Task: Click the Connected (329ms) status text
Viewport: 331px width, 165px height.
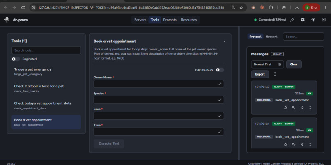Action: click(x=272, y=20)
